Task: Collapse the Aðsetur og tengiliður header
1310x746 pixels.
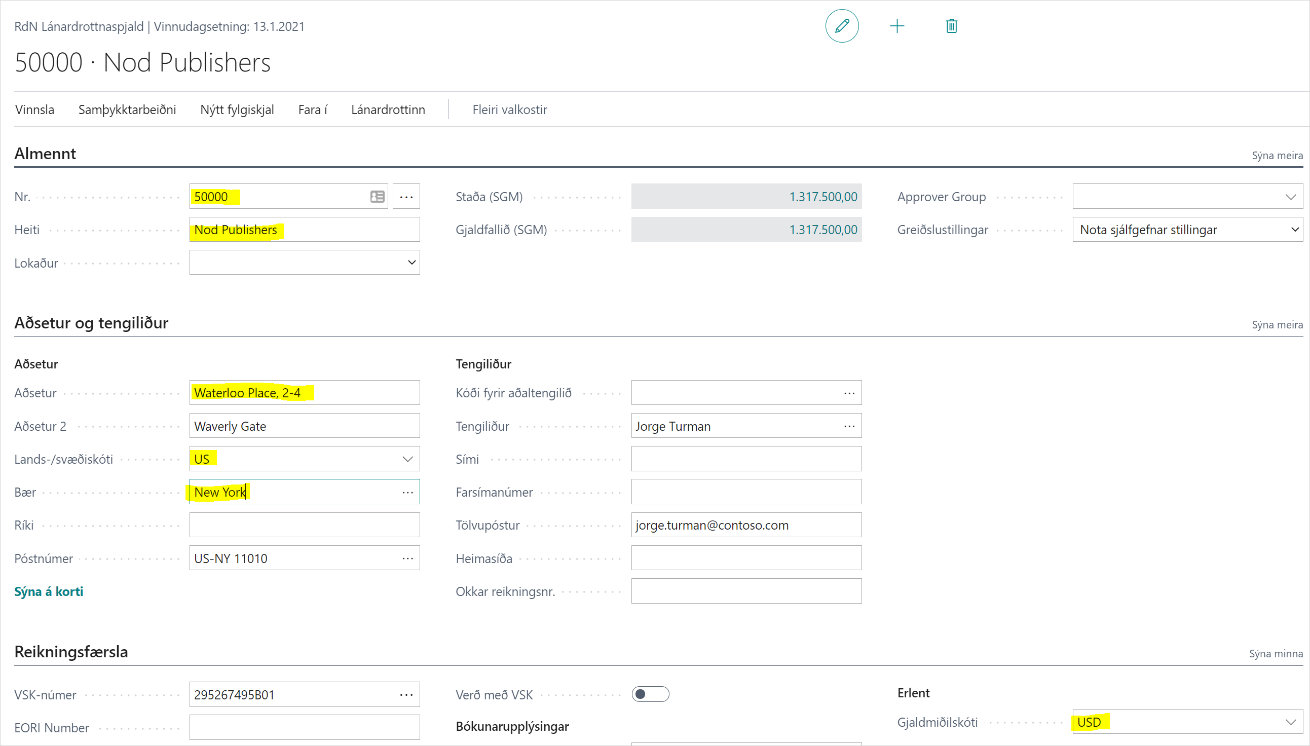Action: coord(91,323)
